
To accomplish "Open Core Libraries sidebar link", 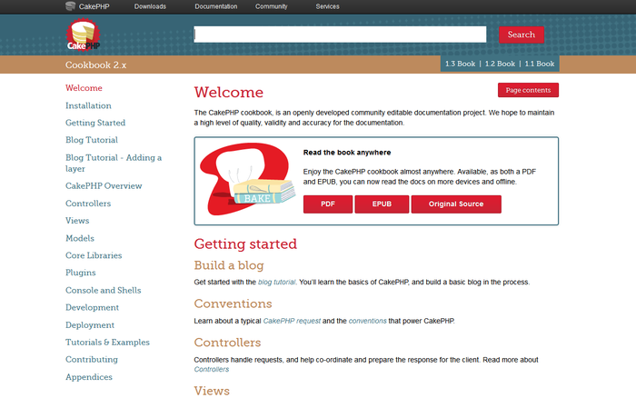I will (94, 255).
